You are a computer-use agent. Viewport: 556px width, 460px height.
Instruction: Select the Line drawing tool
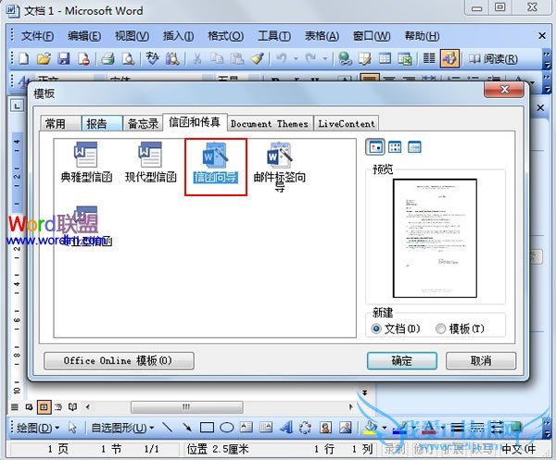tap(168, 428)
